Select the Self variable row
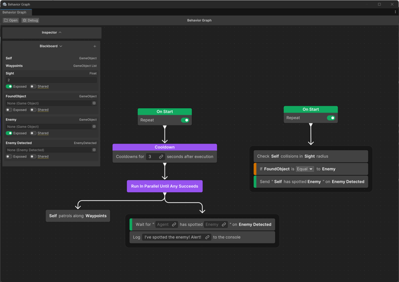Image resolution: width=399 pixels, height=282 pixels. [x=51, y=58]
